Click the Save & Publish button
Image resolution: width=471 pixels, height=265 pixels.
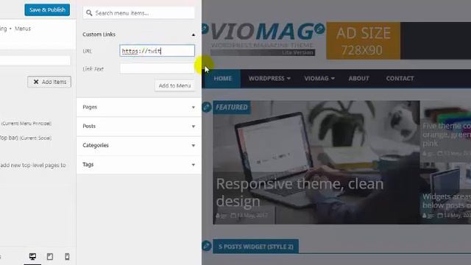pyautogui.click(x=47, y=10)
